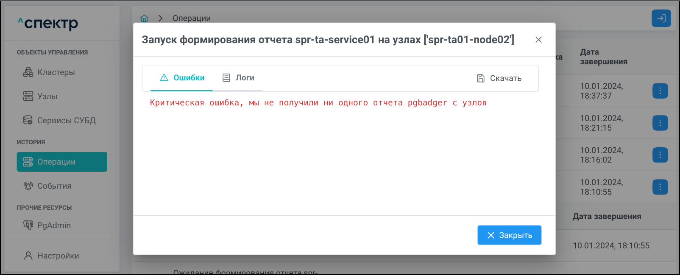Image resolution: width=680 pixels, height=275 pixels.
Task: Click the X icon inside Закрыть button
Action: (491, 235)
